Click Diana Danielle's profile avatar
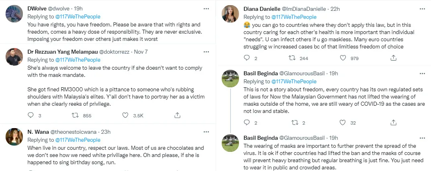The image size is (431, 171). [x=231, y=13]
